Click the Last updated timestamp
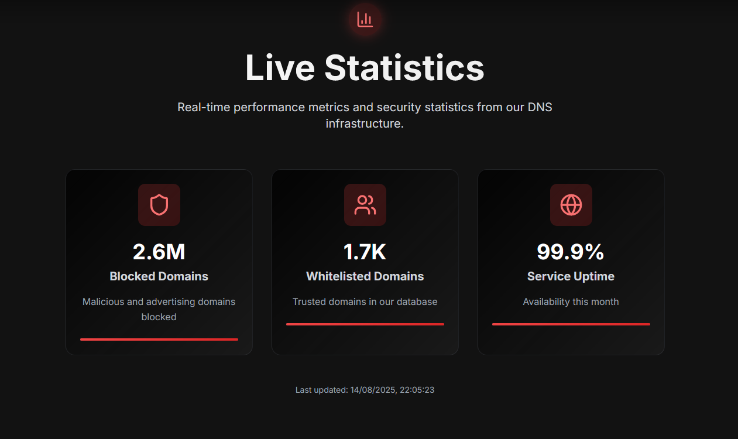This screenshot has height=439, width=738. coord(365,390)
